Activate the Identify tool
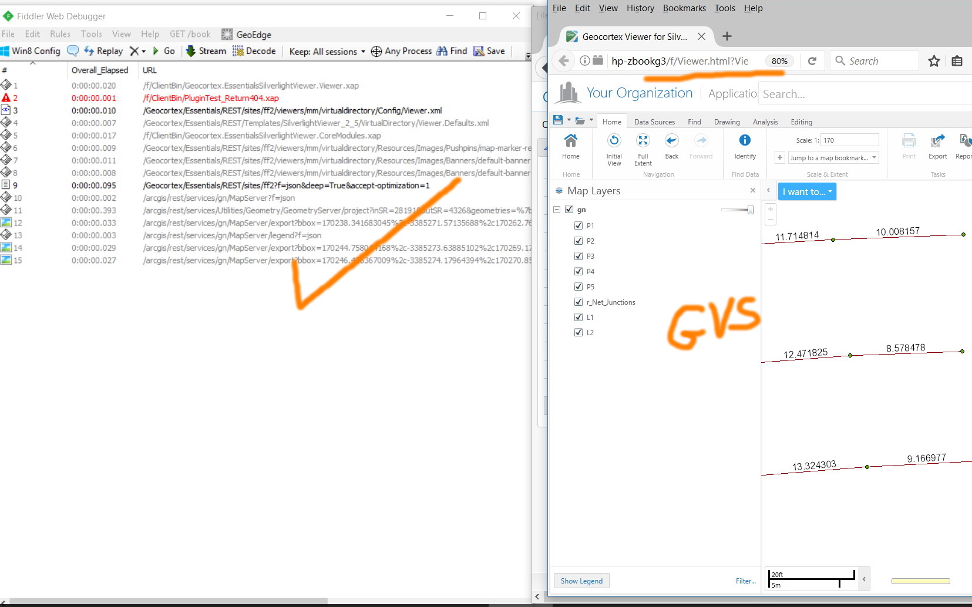The width and height of the screenshot is (972, 607). tap(745, 140)
